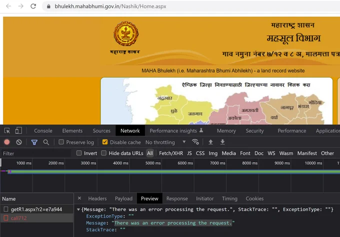Filter requests by All types

coord(150,153)
